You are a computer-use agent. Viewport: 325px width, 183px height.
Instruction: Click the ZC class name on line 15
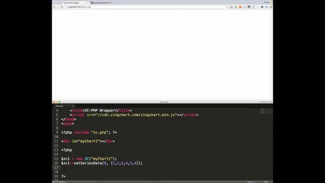click(x=87, y=159)
